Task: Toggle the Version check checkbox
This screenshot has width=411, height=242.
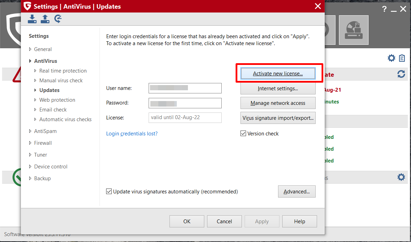Action: [243, 133]
